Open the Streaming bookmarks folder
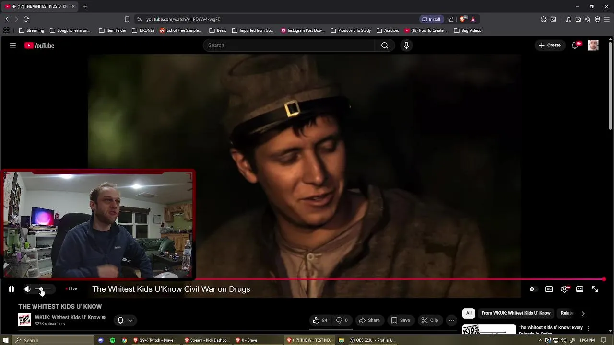614x345 pixels. pyautogui.click(x=31, y=30)
